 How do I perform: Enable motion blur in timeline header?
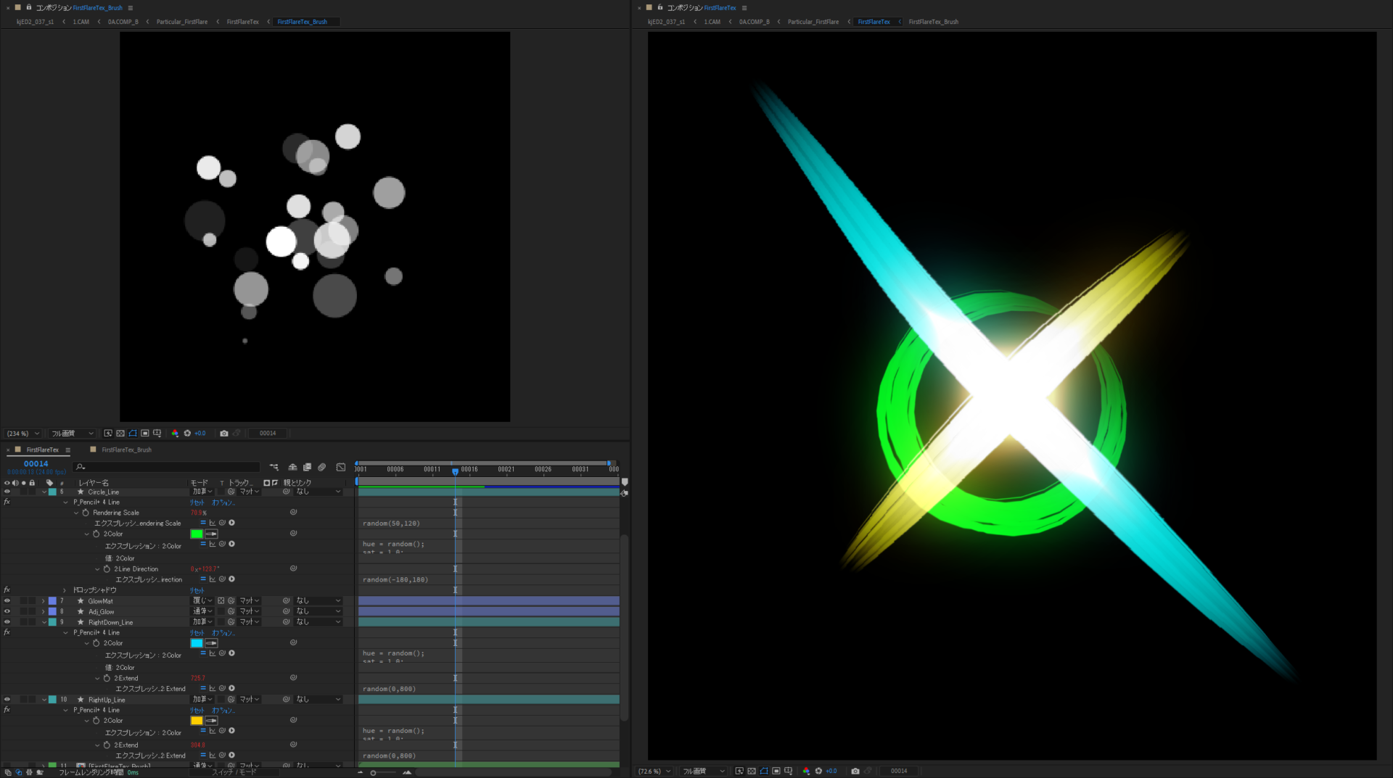(321, 468)
